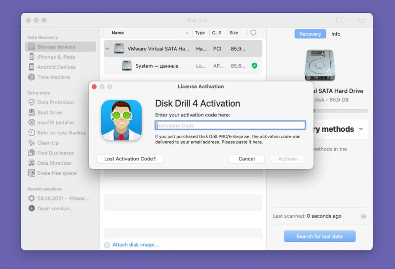This screenshot has width=395, height=269.
Task: Click the Erase free space icon
Action: [32, 173]
